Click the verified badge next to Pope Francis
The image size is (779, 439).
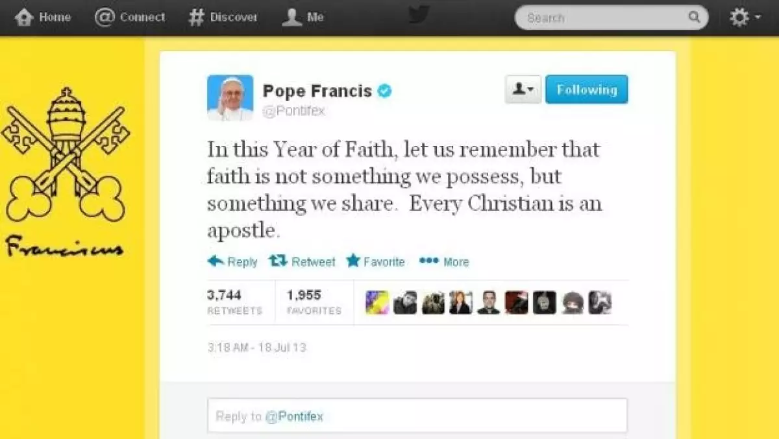pos(385,91)
